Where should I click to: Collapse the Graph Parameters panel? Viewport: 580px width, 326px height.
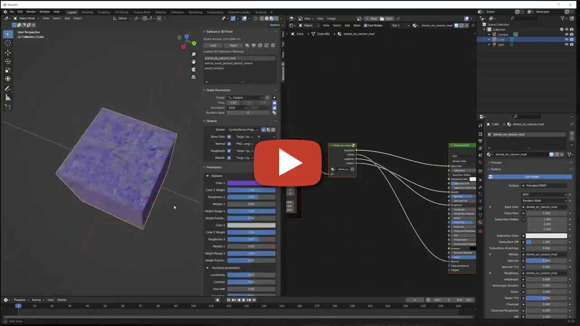point(204,90)
